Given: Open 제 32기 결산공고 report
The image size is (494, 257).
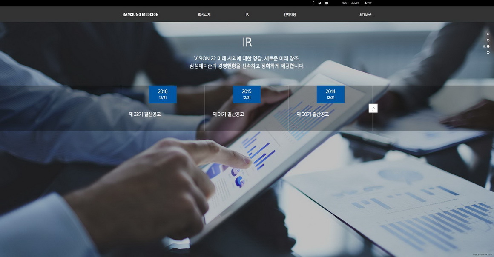Looking at the screenshot, I should click(145, 114).
